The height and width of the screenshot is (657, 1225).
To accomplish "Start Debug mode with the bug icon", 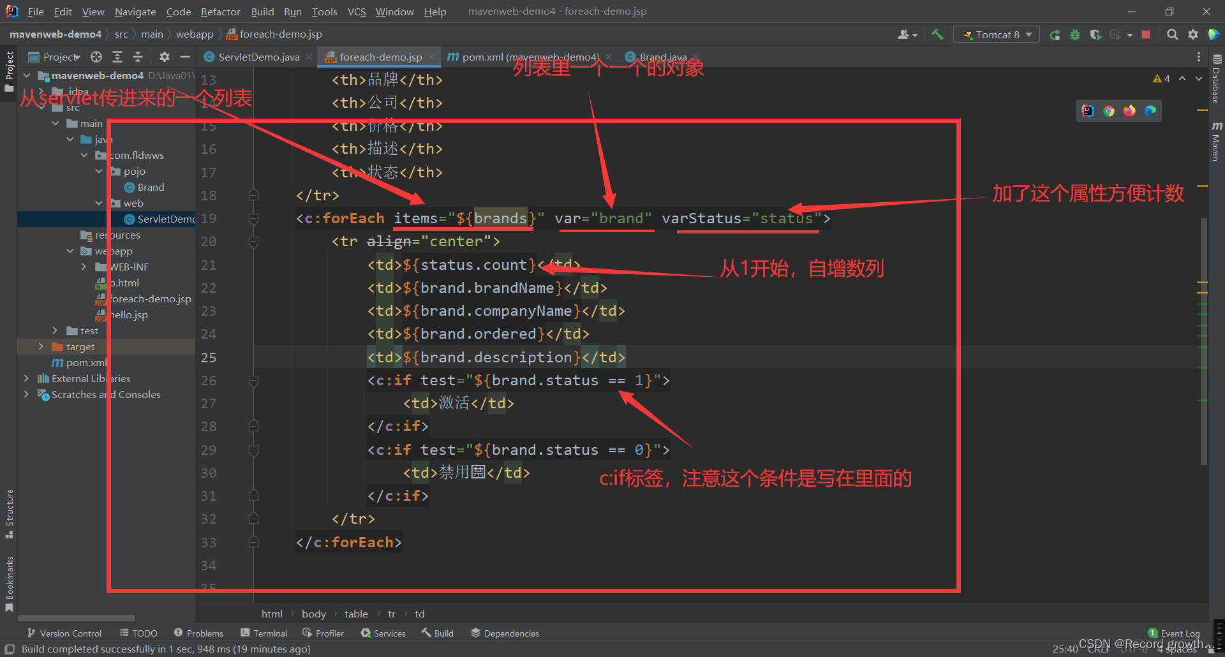I will pyautogui.click(x=1075, y=34).
